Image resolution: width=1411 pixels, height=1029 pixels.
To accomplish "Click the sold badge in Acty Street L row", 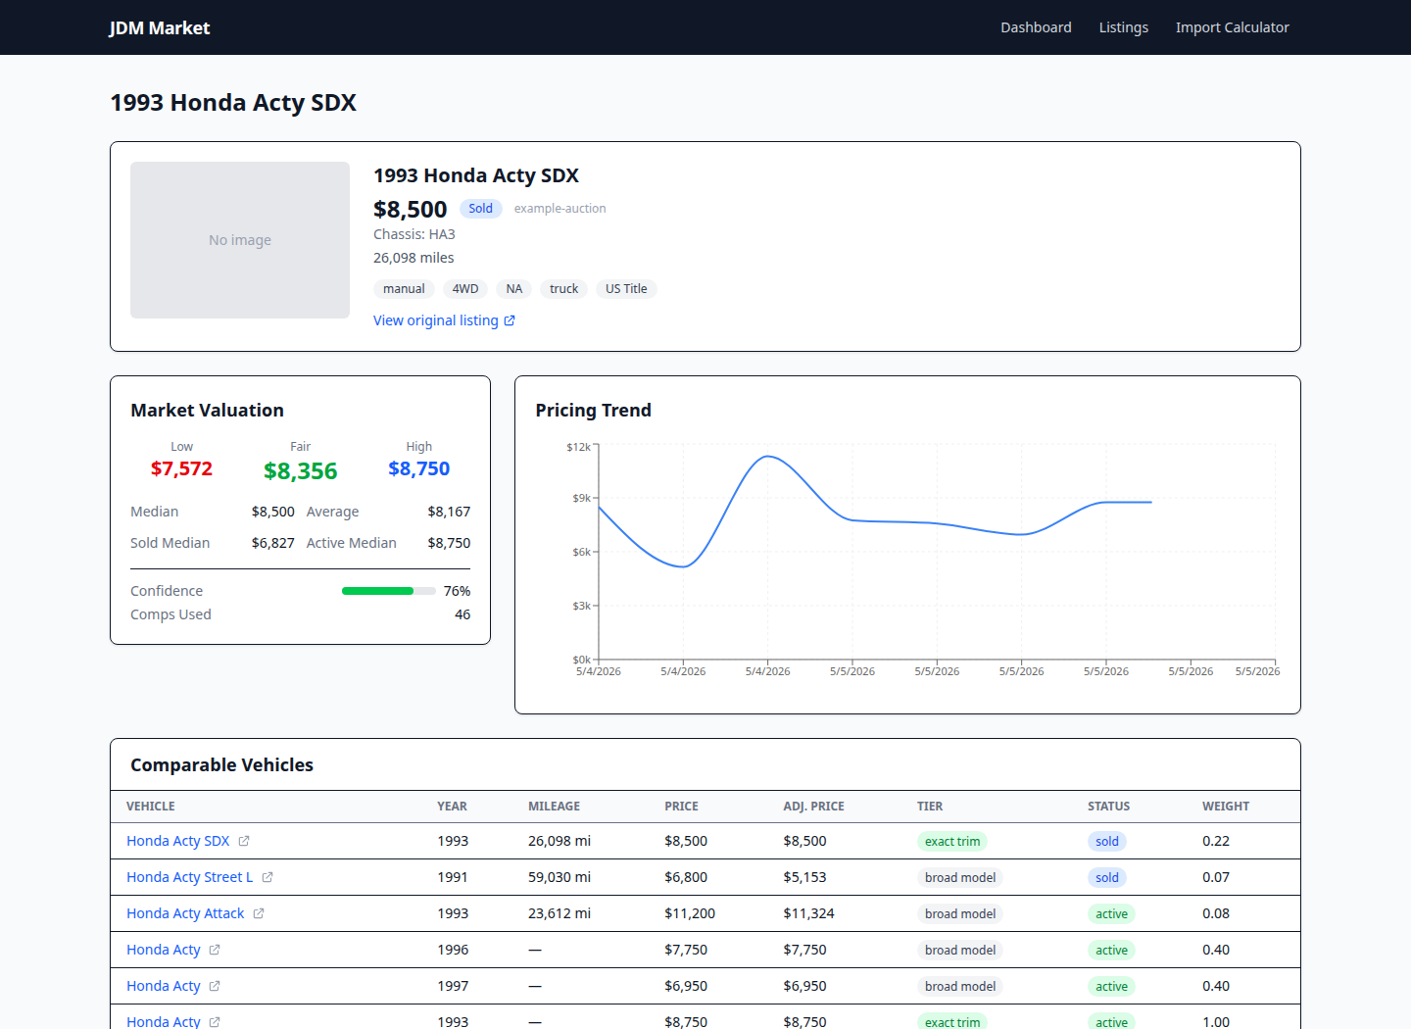I will tap(1107, 877).
